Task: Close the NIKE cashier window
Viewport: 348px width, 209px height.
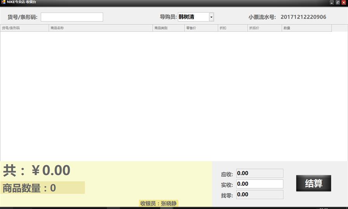Action: [343, 3]
